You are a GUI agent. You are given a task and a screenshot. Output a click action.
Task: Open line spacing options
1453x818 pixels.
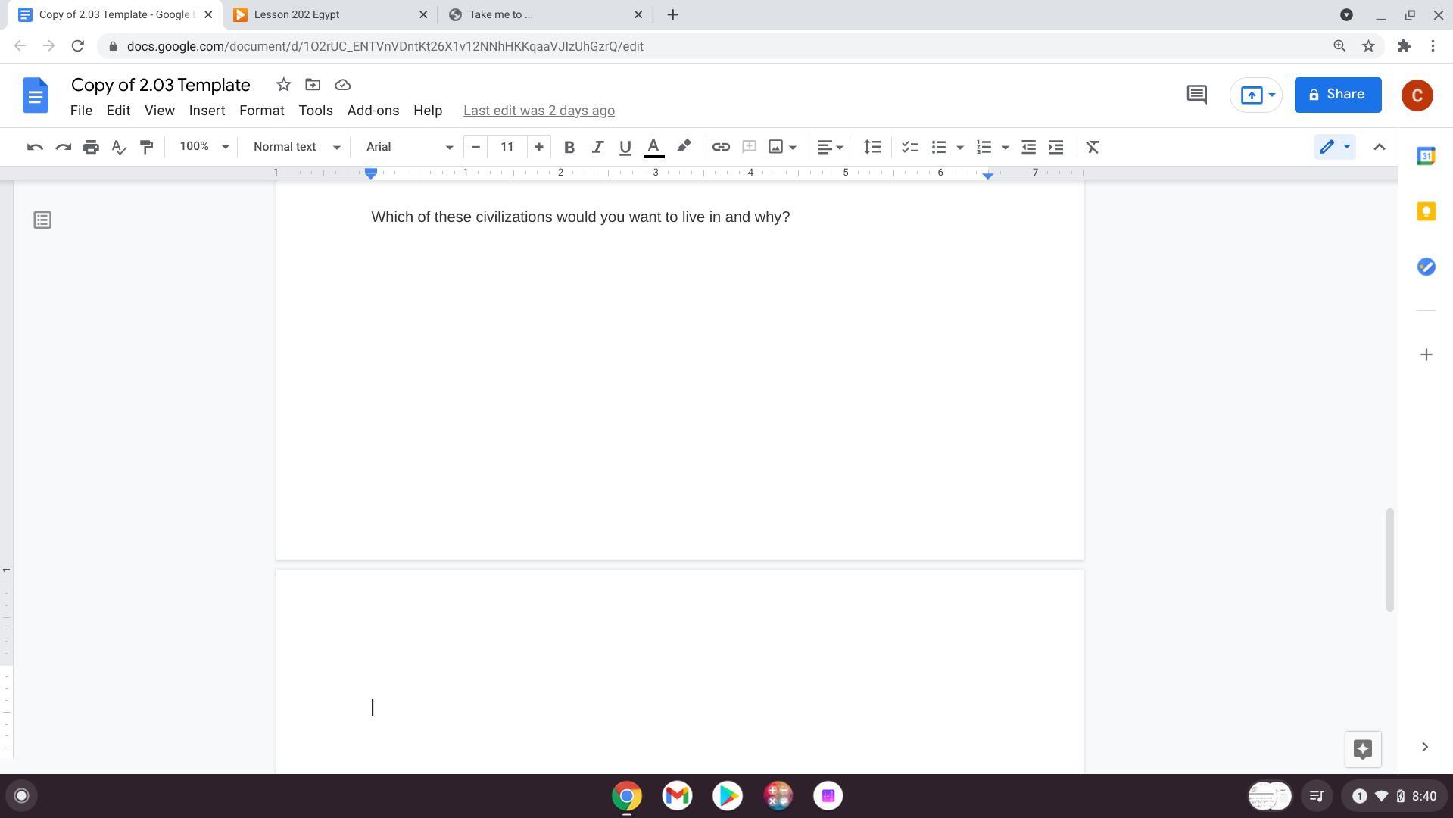(872, 147)
